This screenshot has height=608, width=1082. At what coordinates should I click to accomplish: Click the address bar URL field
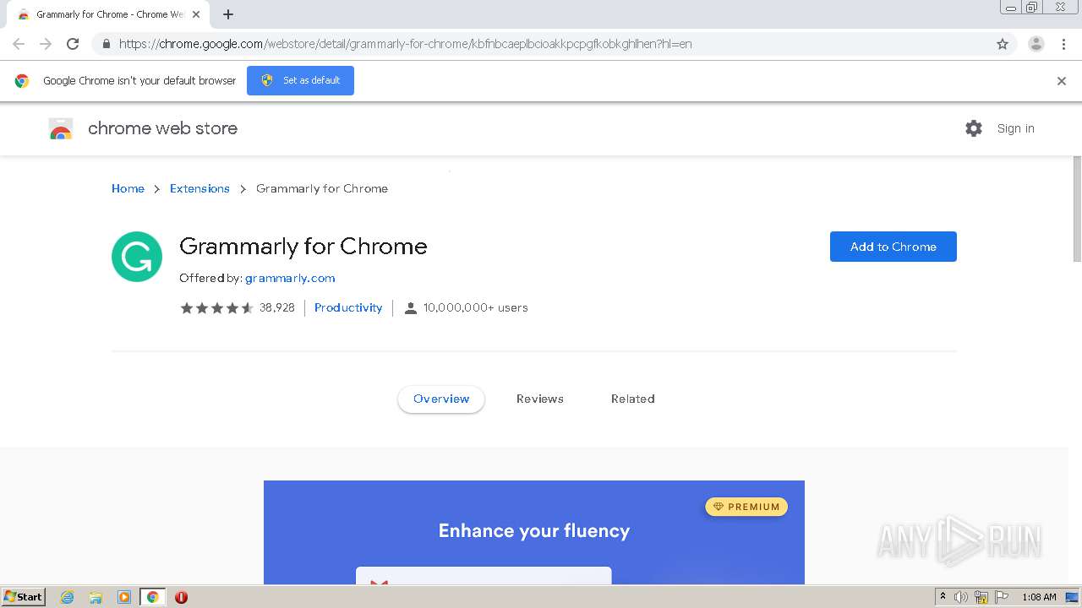[507, 44]
